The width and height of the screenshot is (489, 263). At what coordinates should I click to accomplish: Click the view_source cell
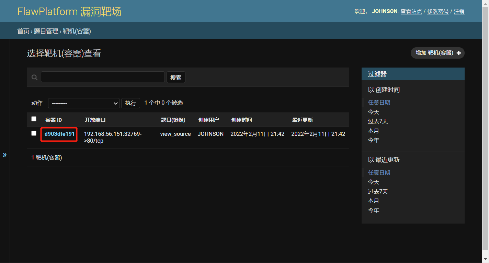coord(175,134)
